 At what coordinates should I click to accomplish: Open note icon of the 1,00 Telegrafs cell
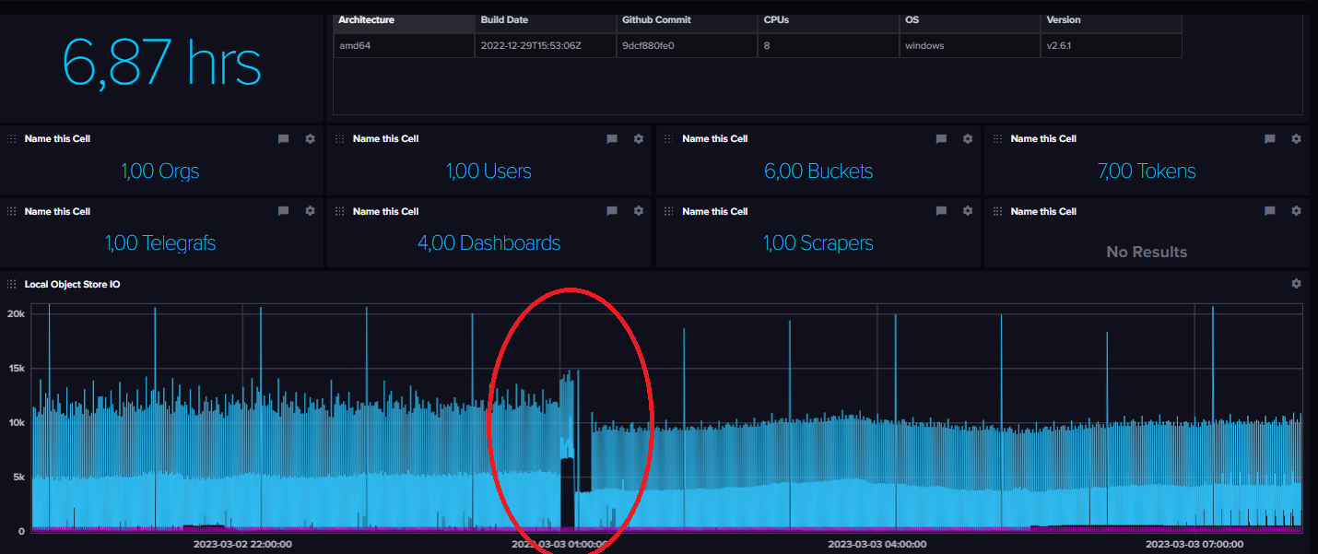click(284, 211)
